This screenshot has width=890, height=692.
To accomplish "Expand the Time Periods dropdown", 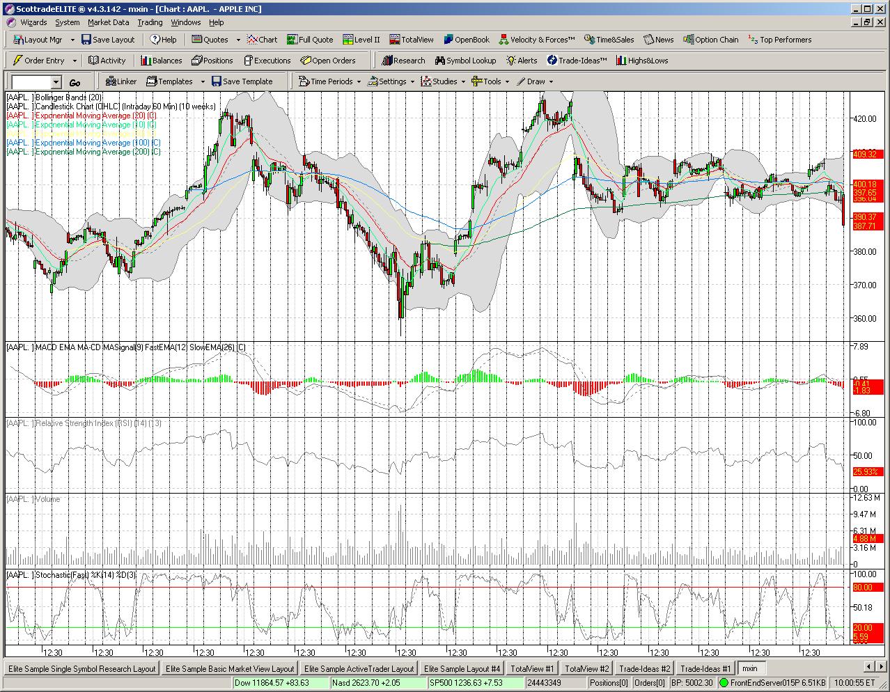I will coord(359,81).
